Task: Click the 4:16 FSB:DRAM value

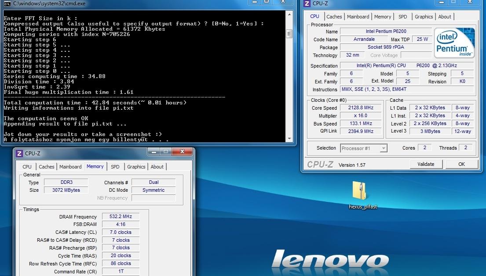Action: [x=121, y=224]
